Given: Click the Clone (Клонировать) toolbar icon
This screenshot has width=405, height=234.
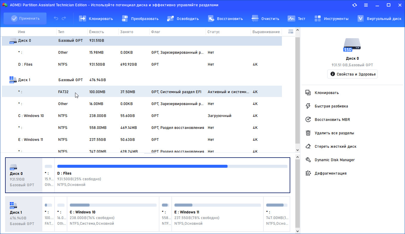Looking at the screenshot, I should point(83,19).
